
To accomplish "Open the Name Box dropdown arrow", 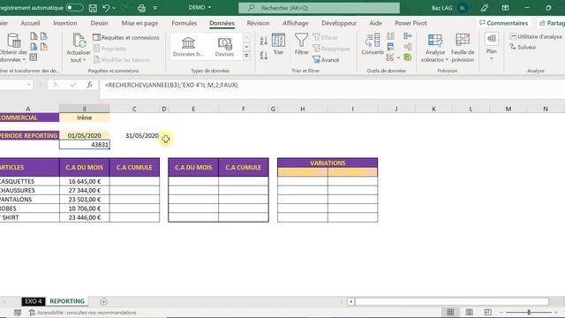I will click(x=29, y=85).
